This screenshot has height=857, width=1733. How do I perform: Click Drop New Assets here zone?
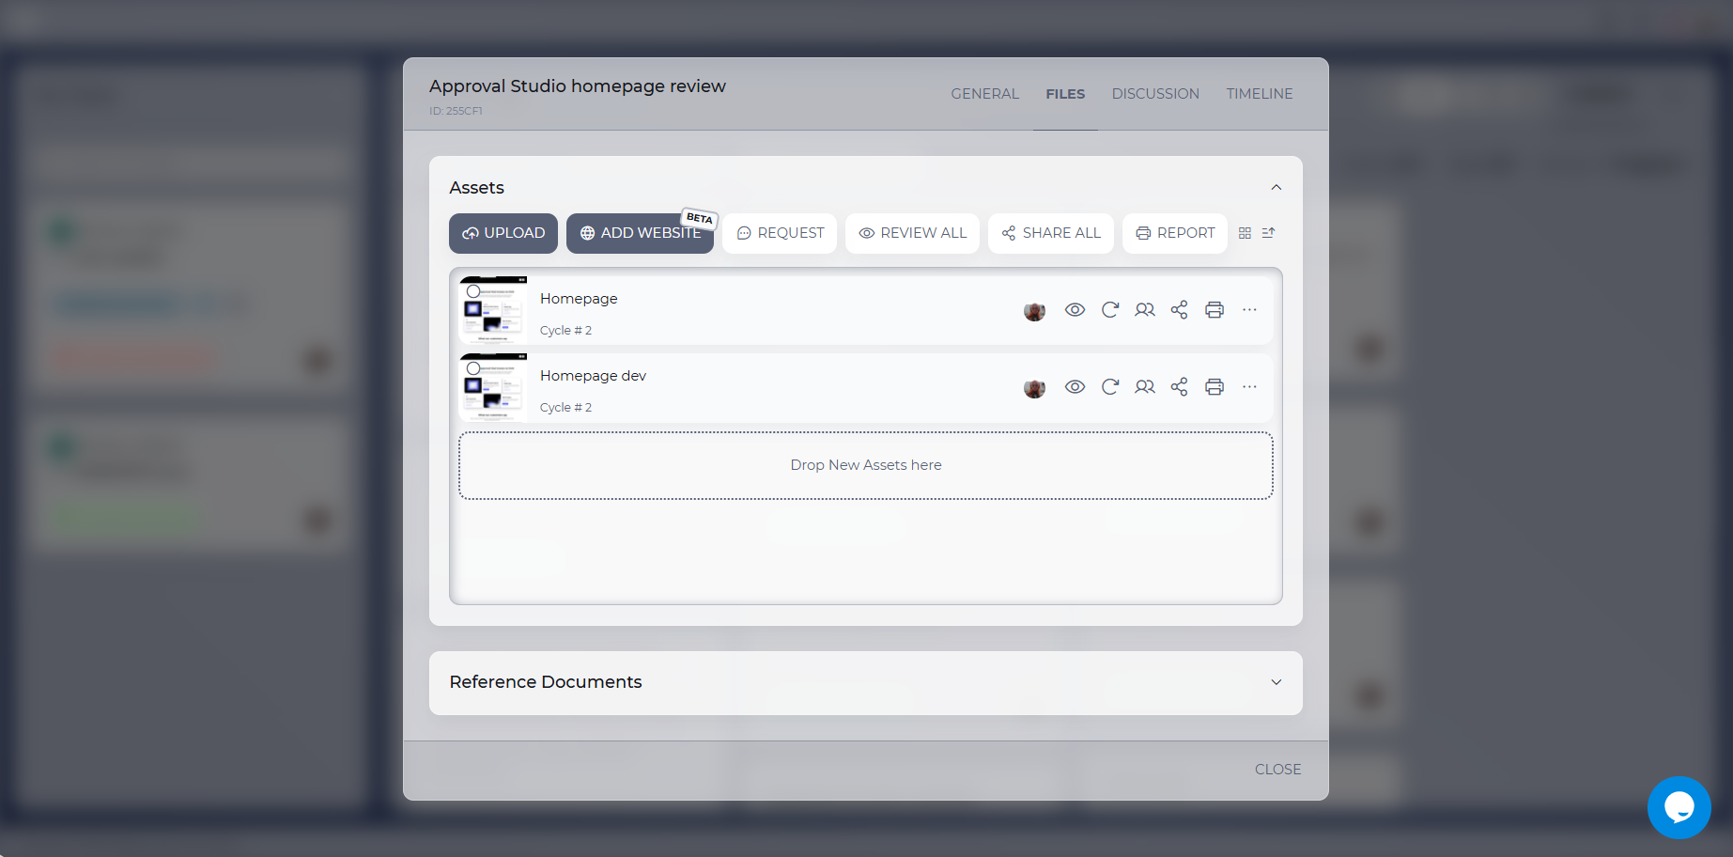(866, 465)
